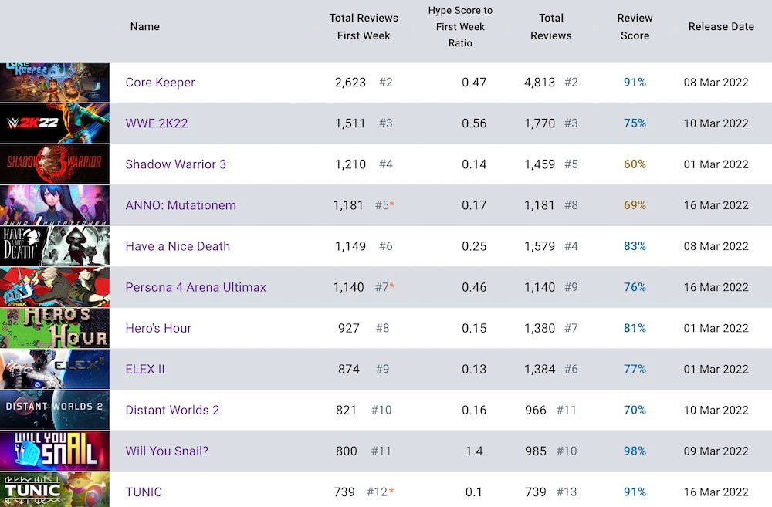Click the Persona 4 Arena Ultimax thumbnail
The width and height of the screenshot is (772, 507).
tap(55, 287)
